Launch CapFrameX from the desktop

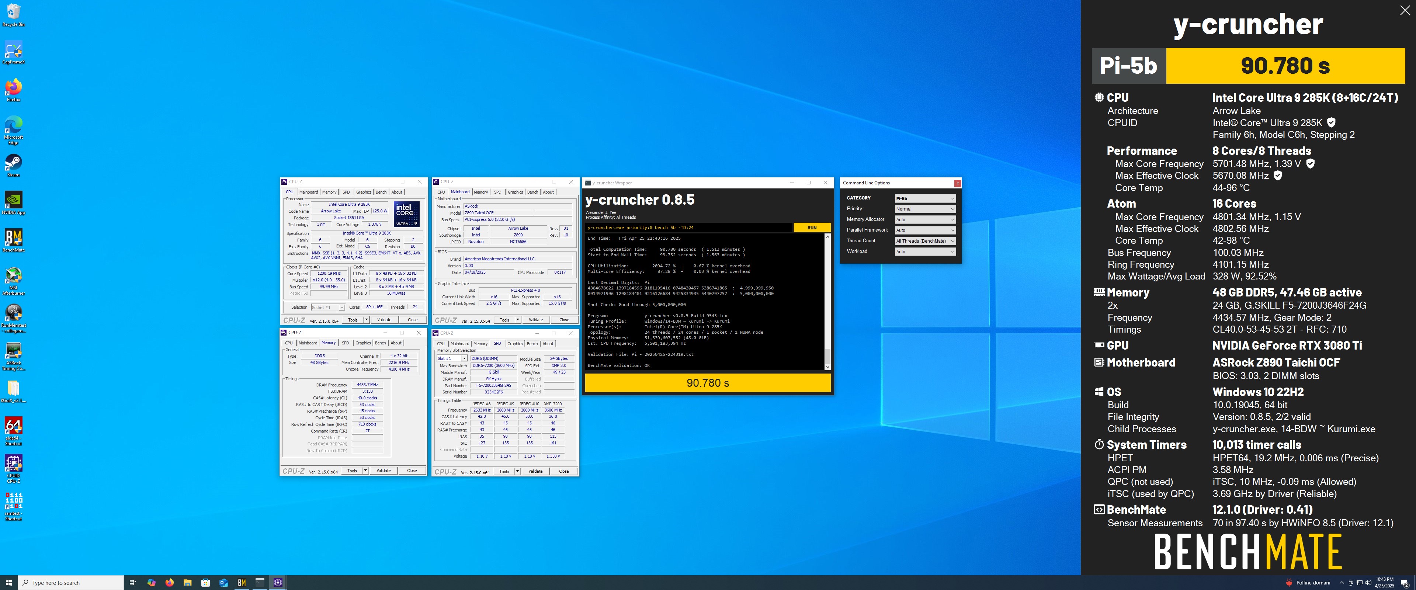[x=13, y=53]
